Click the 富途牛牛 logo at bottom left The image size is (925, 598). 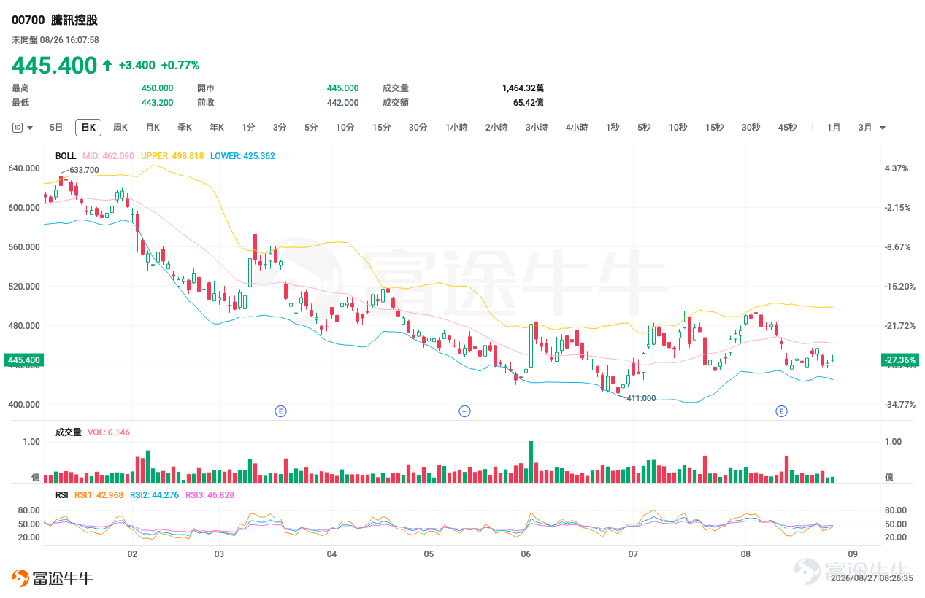pos(52,578)
